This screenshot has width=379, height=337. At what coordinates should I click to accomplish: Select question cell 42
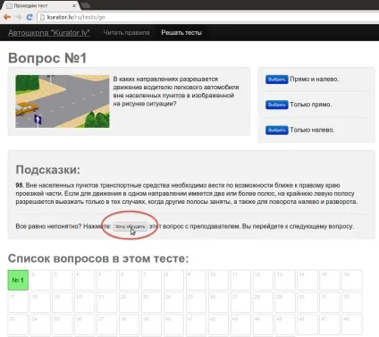coord(218,324)
